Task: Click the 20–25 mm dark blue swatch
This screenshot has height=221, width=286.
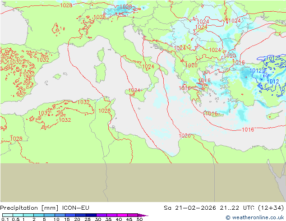Action: 80,215
